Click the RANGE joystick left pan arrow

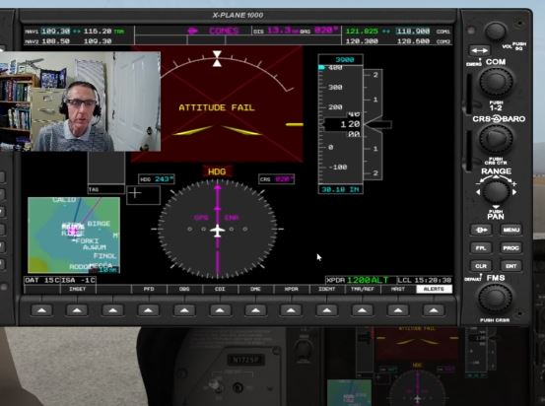478,192
